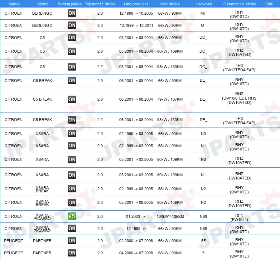Click ON icon for XSARA PICASSO 66kW row
This screenshot has width=280, height=259.
coord(72,229)
